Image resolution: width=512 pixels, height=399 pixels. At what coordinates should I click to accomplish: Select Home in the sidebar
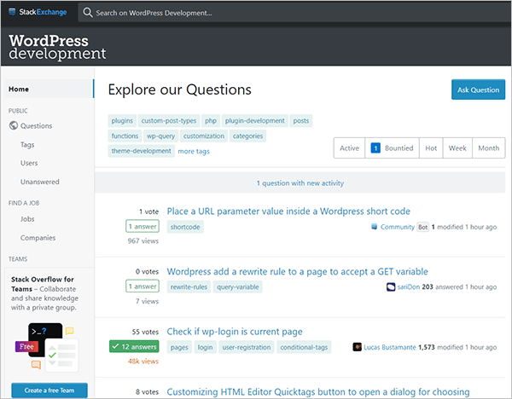pyautogui.click(x=49, y=89)
